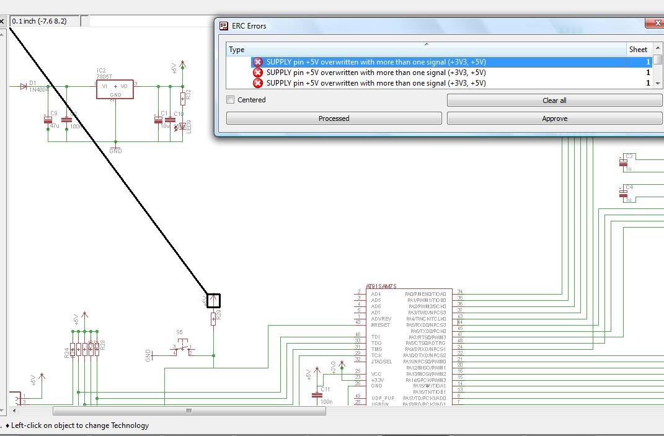Click the Clear all button
The image size is (664, 436).
click(x=554, y=100)
